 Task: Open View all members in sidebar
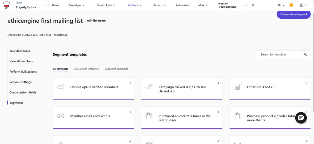click(21, 61)
